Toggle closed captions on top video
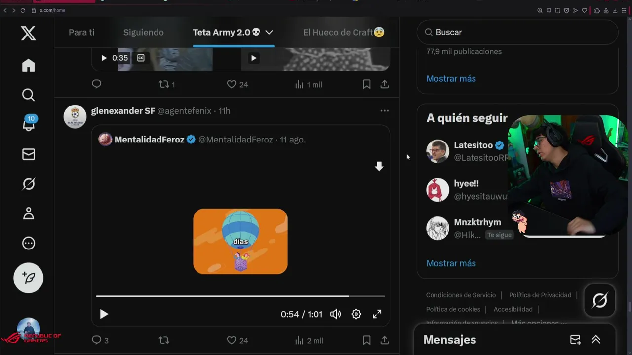Image resolution: width=632 pixels, height=355 pixels. point(141,58)
